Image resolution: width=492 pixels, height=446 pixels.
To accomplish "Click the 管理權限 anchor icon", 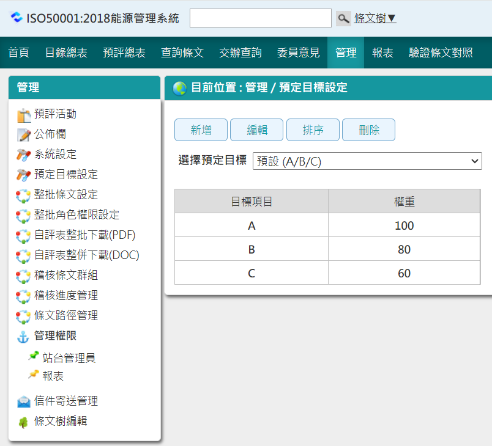I will 23,337.
